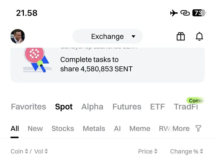The height and width of the screenshot is (161, 215).
Task: Tap the profile avatar photo
Action: tap(18, 36)
